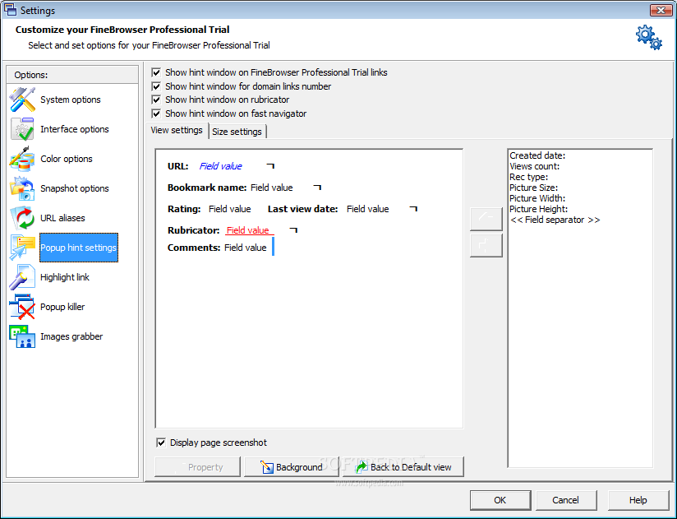Select << Field separator >> entry
Viewport: 677px width, 519px height.
coord(555,220)
